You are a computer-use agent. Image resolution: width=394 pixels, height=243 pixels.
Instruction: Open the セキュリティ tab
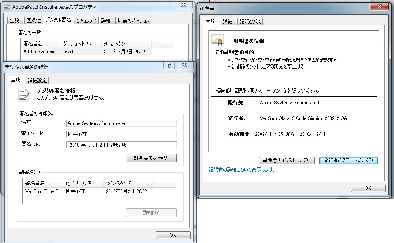pyautogui.click(x=86, y=21)
